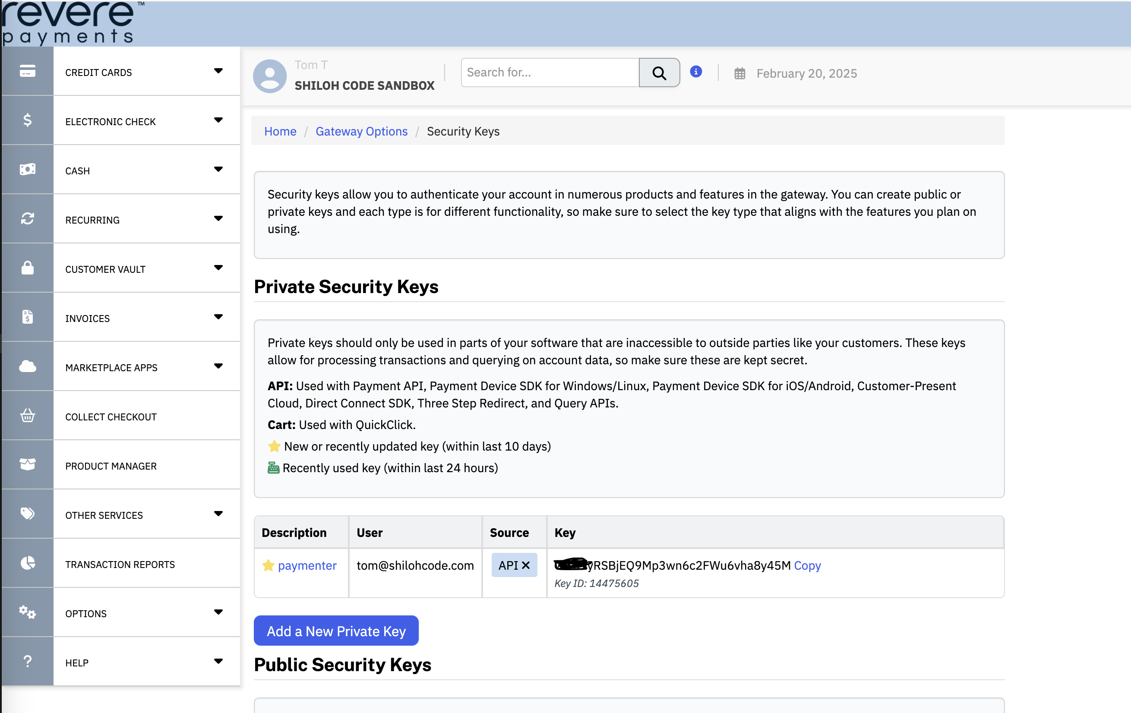Click the Cash money bill icon

(28, 170)
